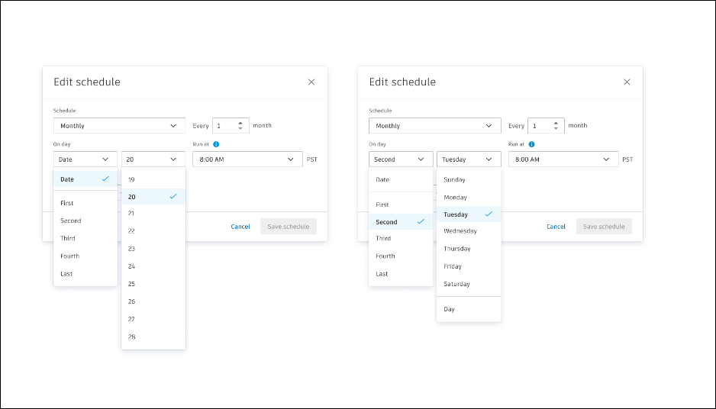Pick Saturday in the weekday list
This screenshot has width=716, height=409.
pos(469,285)
